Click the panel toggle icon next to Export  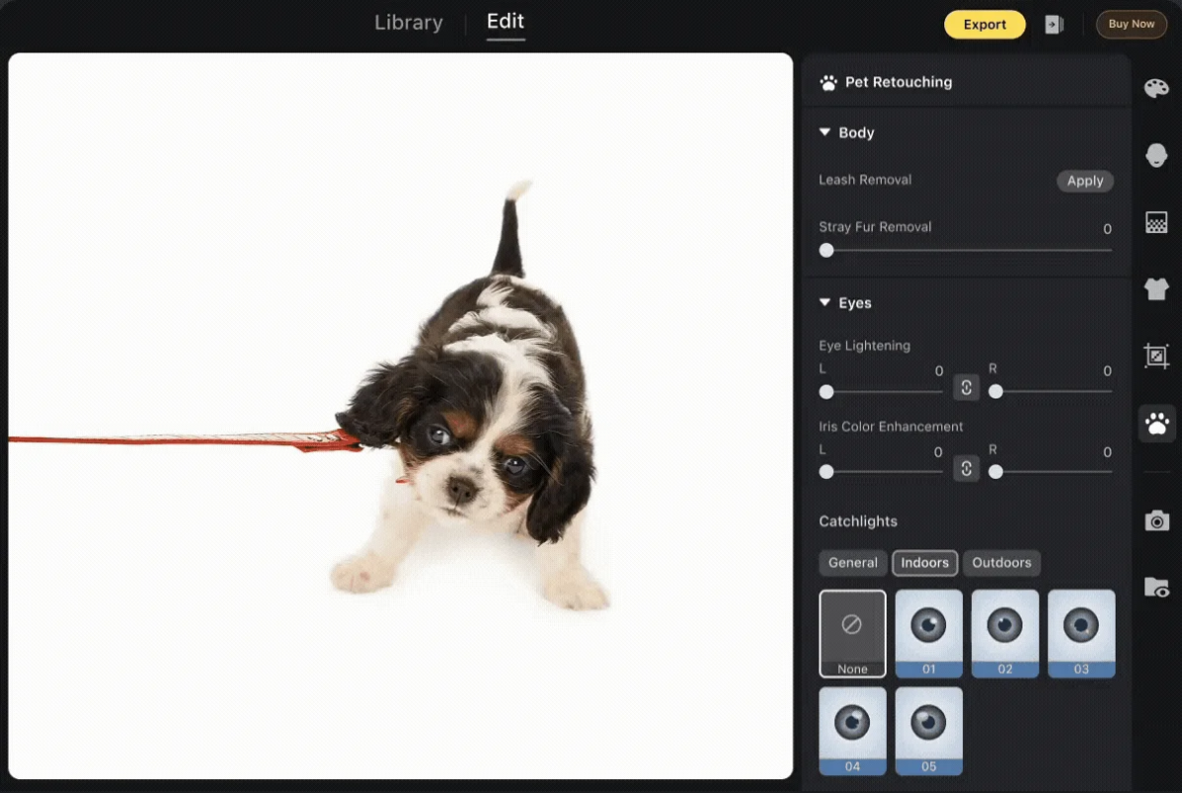1054,25
